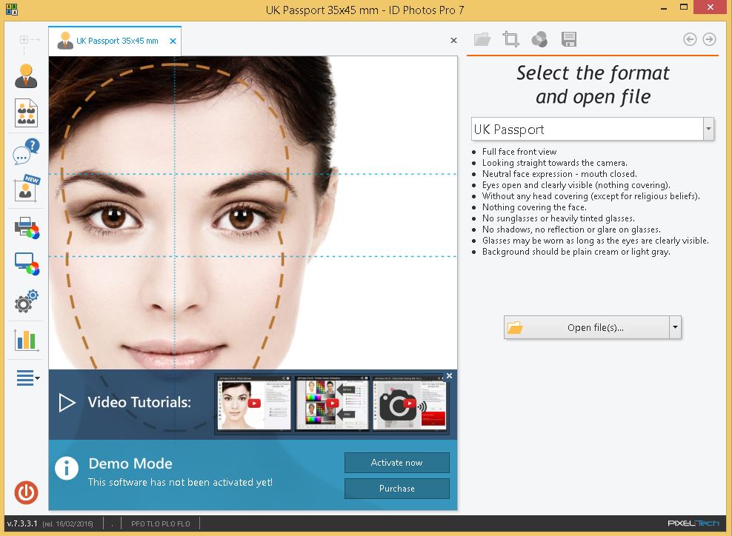Open printer color calibration icon

27,227
